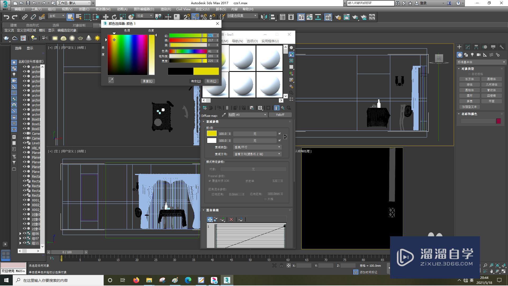Pick color with eyedropper in color selector

111,80
